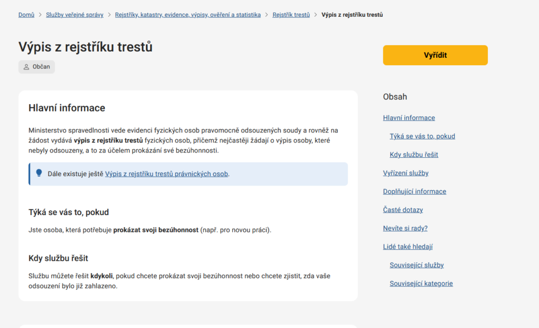This screenshot has width=539, height=328.
Task: Go to Domů breadcrumb link
Action: (26, 15)
